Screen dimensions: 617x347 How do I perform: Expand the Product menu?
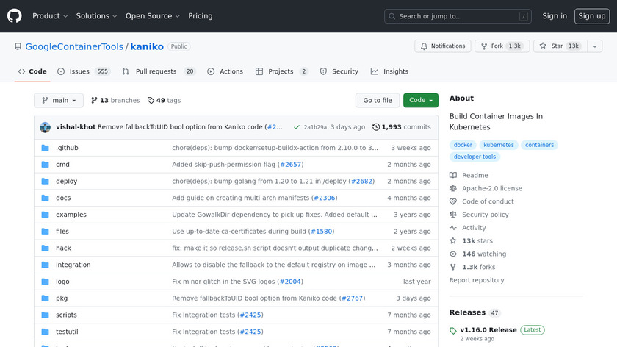[50, 16]
